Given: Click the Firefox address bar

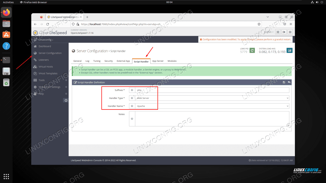Looking at the screenshot, I should point(166,24).
